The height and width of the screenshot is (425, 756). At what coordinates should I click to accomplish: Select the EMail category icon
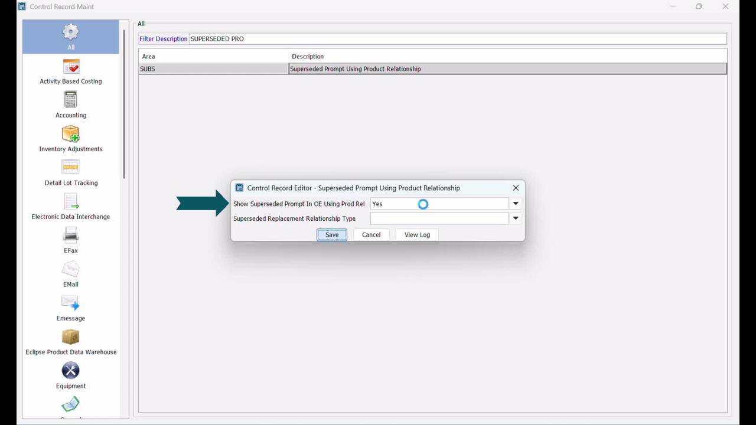coord(71,270)
